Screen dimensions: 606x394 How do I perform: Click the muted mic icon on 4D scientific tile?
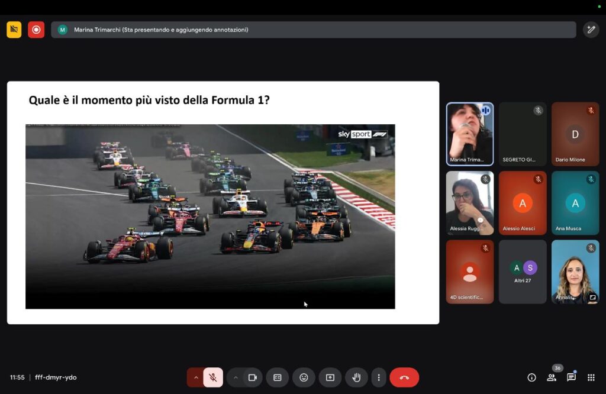click(485, 248)
